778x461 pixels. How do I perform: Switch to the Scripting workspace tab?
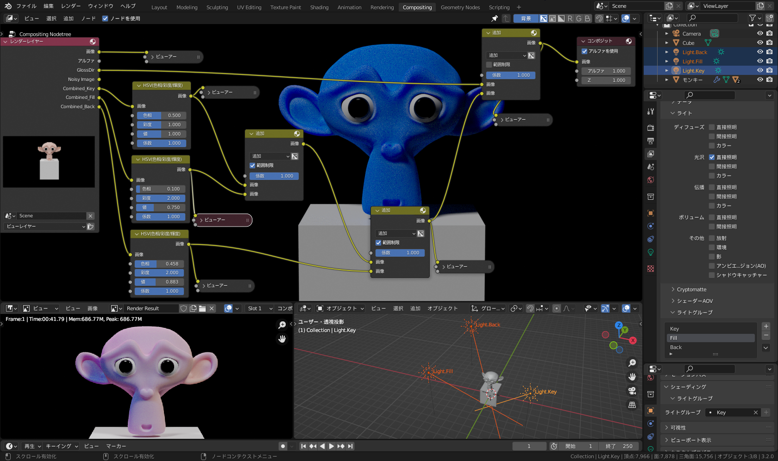point(499,7)
